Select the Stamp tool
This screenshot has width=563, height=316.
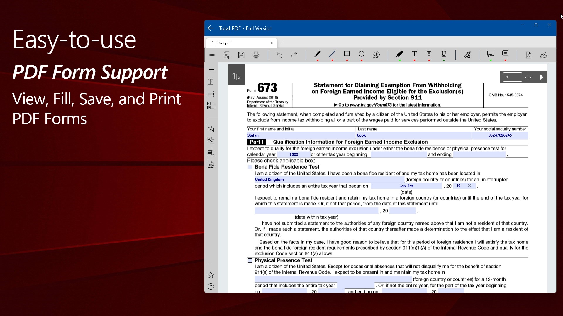pyautogui.click(x=376, y=55)
